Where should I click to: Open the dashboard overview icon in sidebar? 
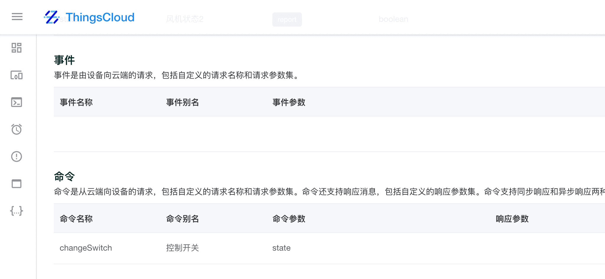(17, 48)
